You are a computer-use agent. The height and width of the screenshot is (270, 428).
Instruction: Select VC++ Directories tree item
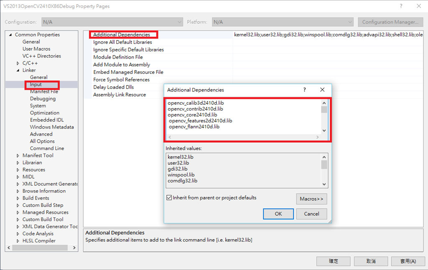(42, 56)
